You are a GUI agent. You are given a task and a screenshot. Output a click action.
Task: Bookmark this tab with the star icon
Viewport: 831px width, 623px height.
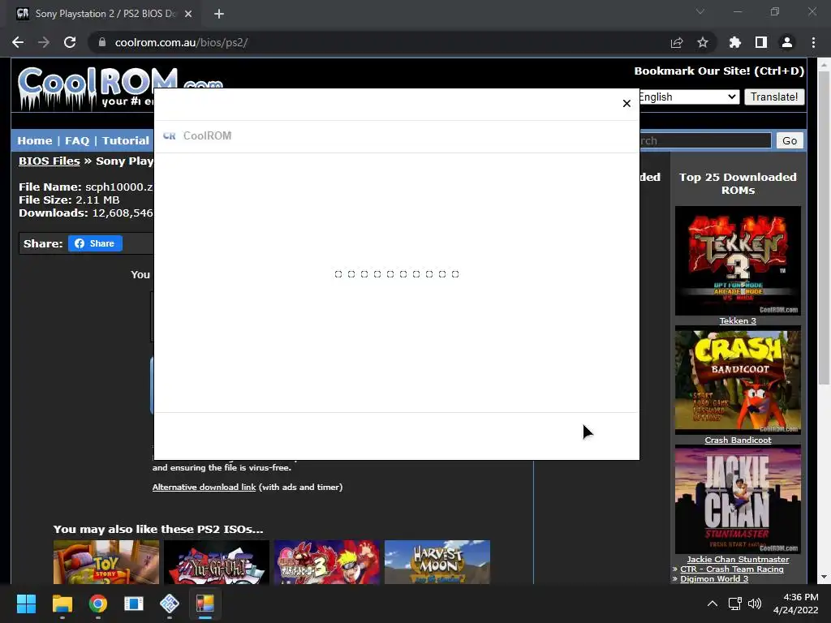pyautogui.click(x=703, y=42)
